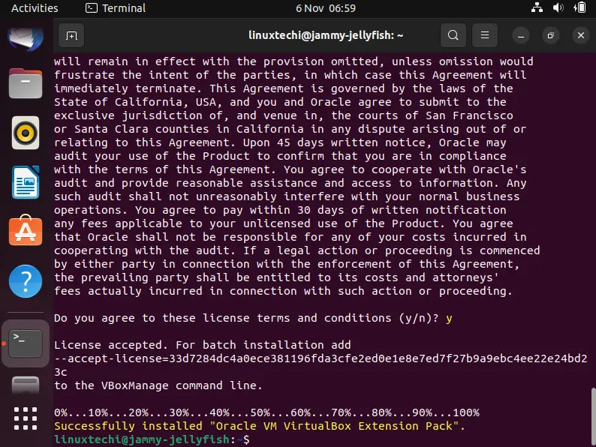
Task: Open Help from the dock
Action: click(26, 281)
